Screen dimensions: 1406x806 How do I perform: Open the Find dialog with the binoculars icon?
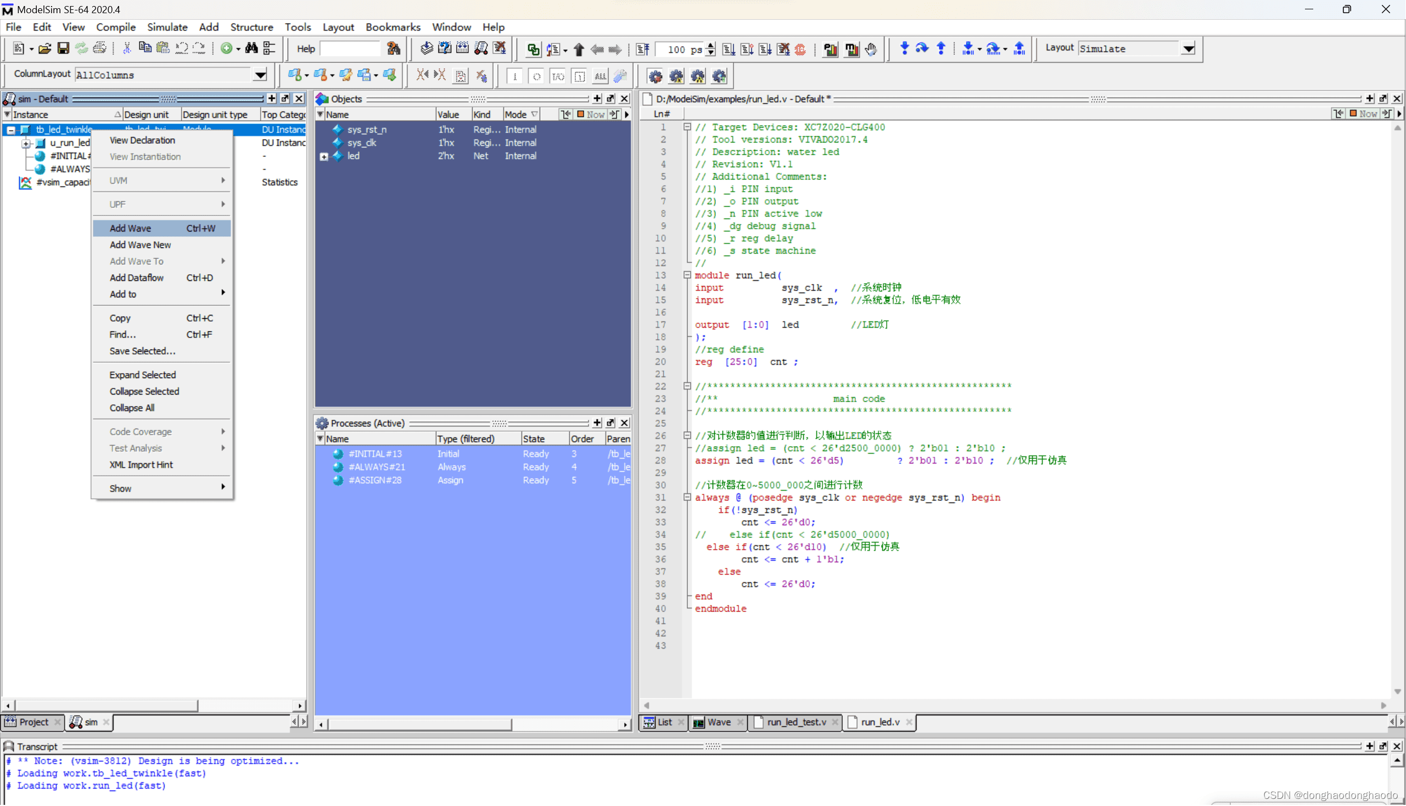point(251,48)
